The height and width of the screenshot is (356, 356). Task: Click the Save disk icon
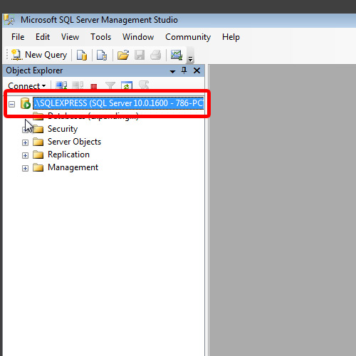tap(140, 55)
